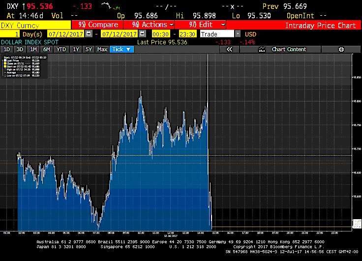Click the USD currency label
362x261 pixels.
(x=250, y=34)
